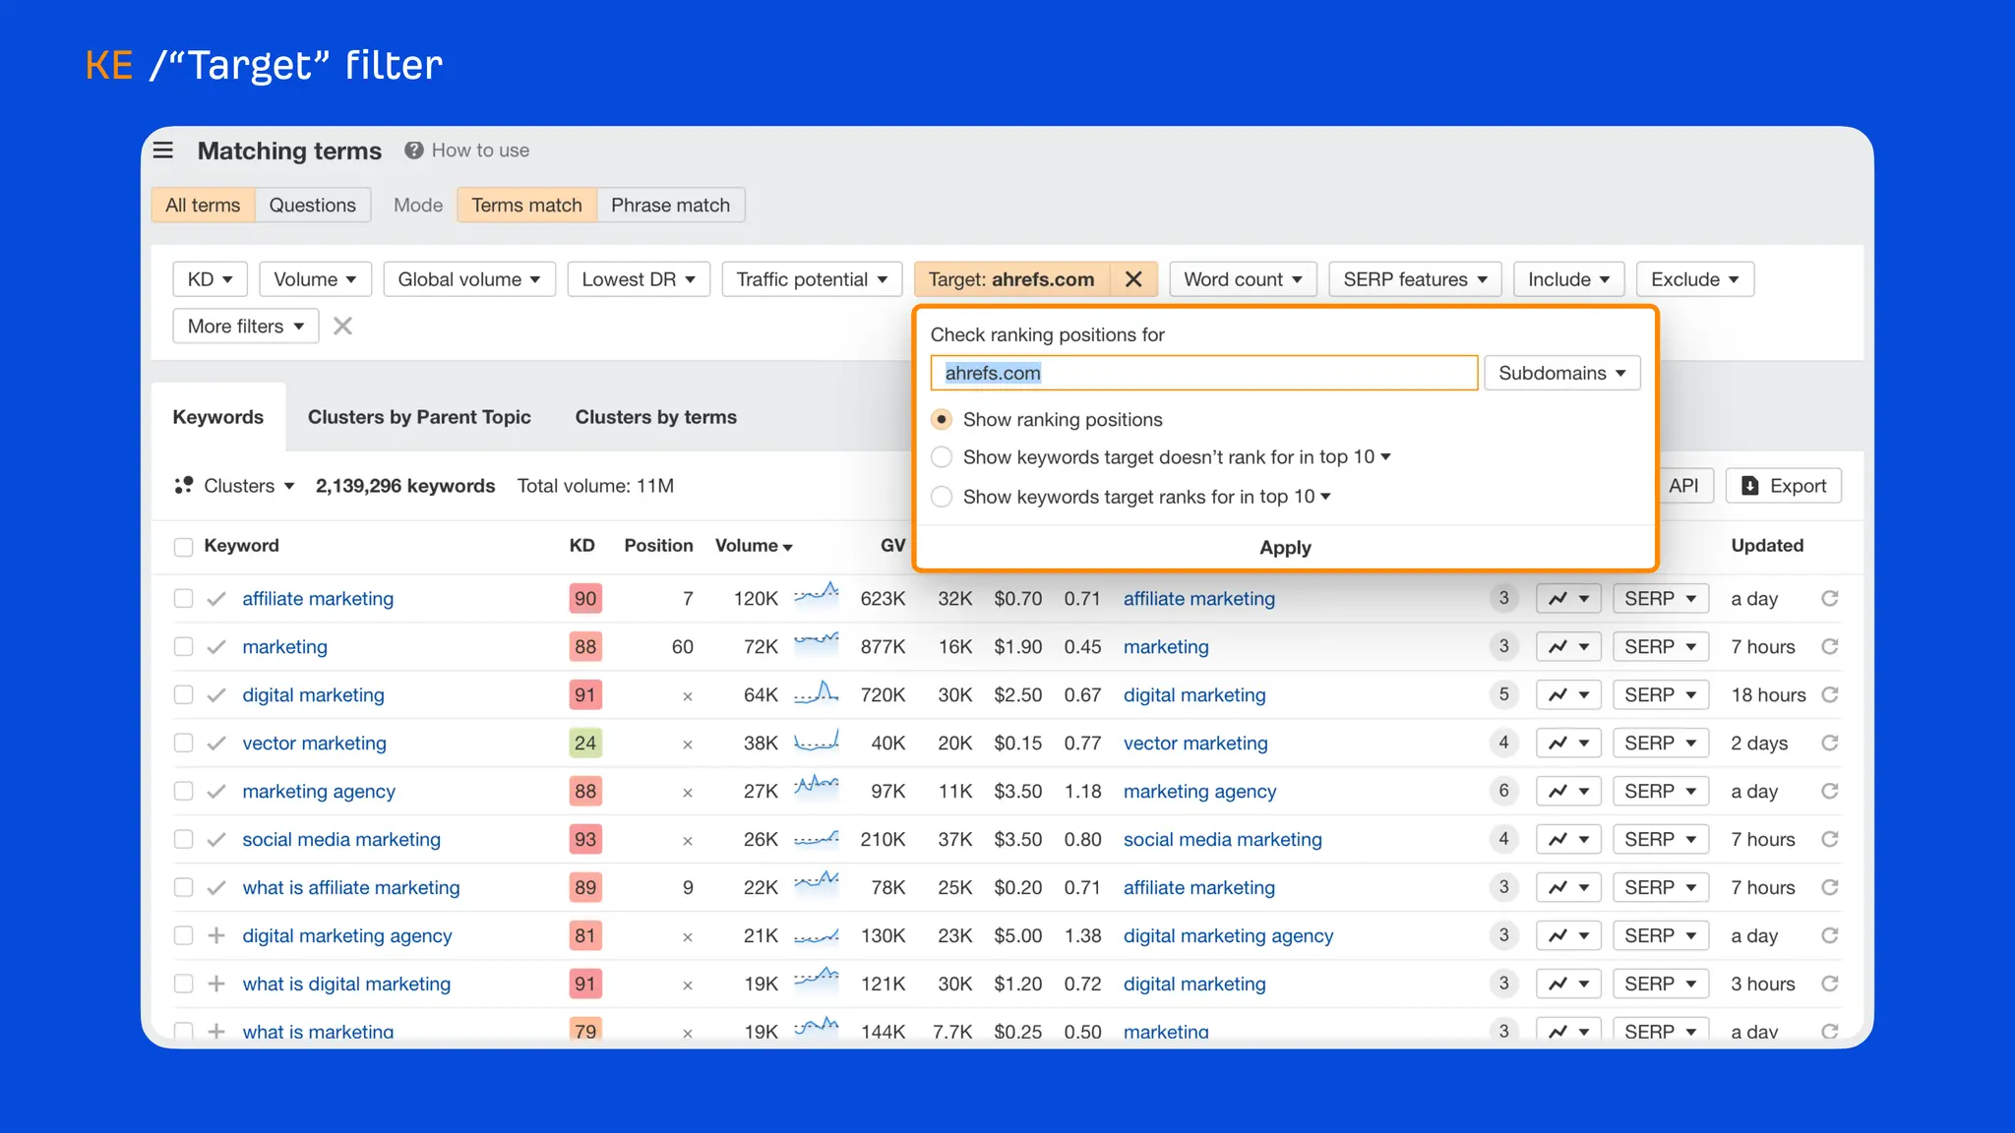Click the checkmark icon for affiliate marketing
This screenshot has width=2015, height=1133.
click(x=216, y=598)
